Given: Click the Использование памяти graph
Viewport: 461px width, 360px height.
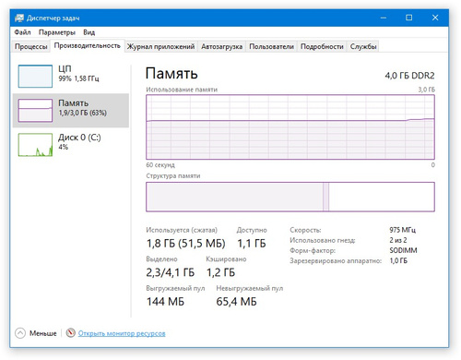Looking at the screenshot, I should [x=290, y=126].
